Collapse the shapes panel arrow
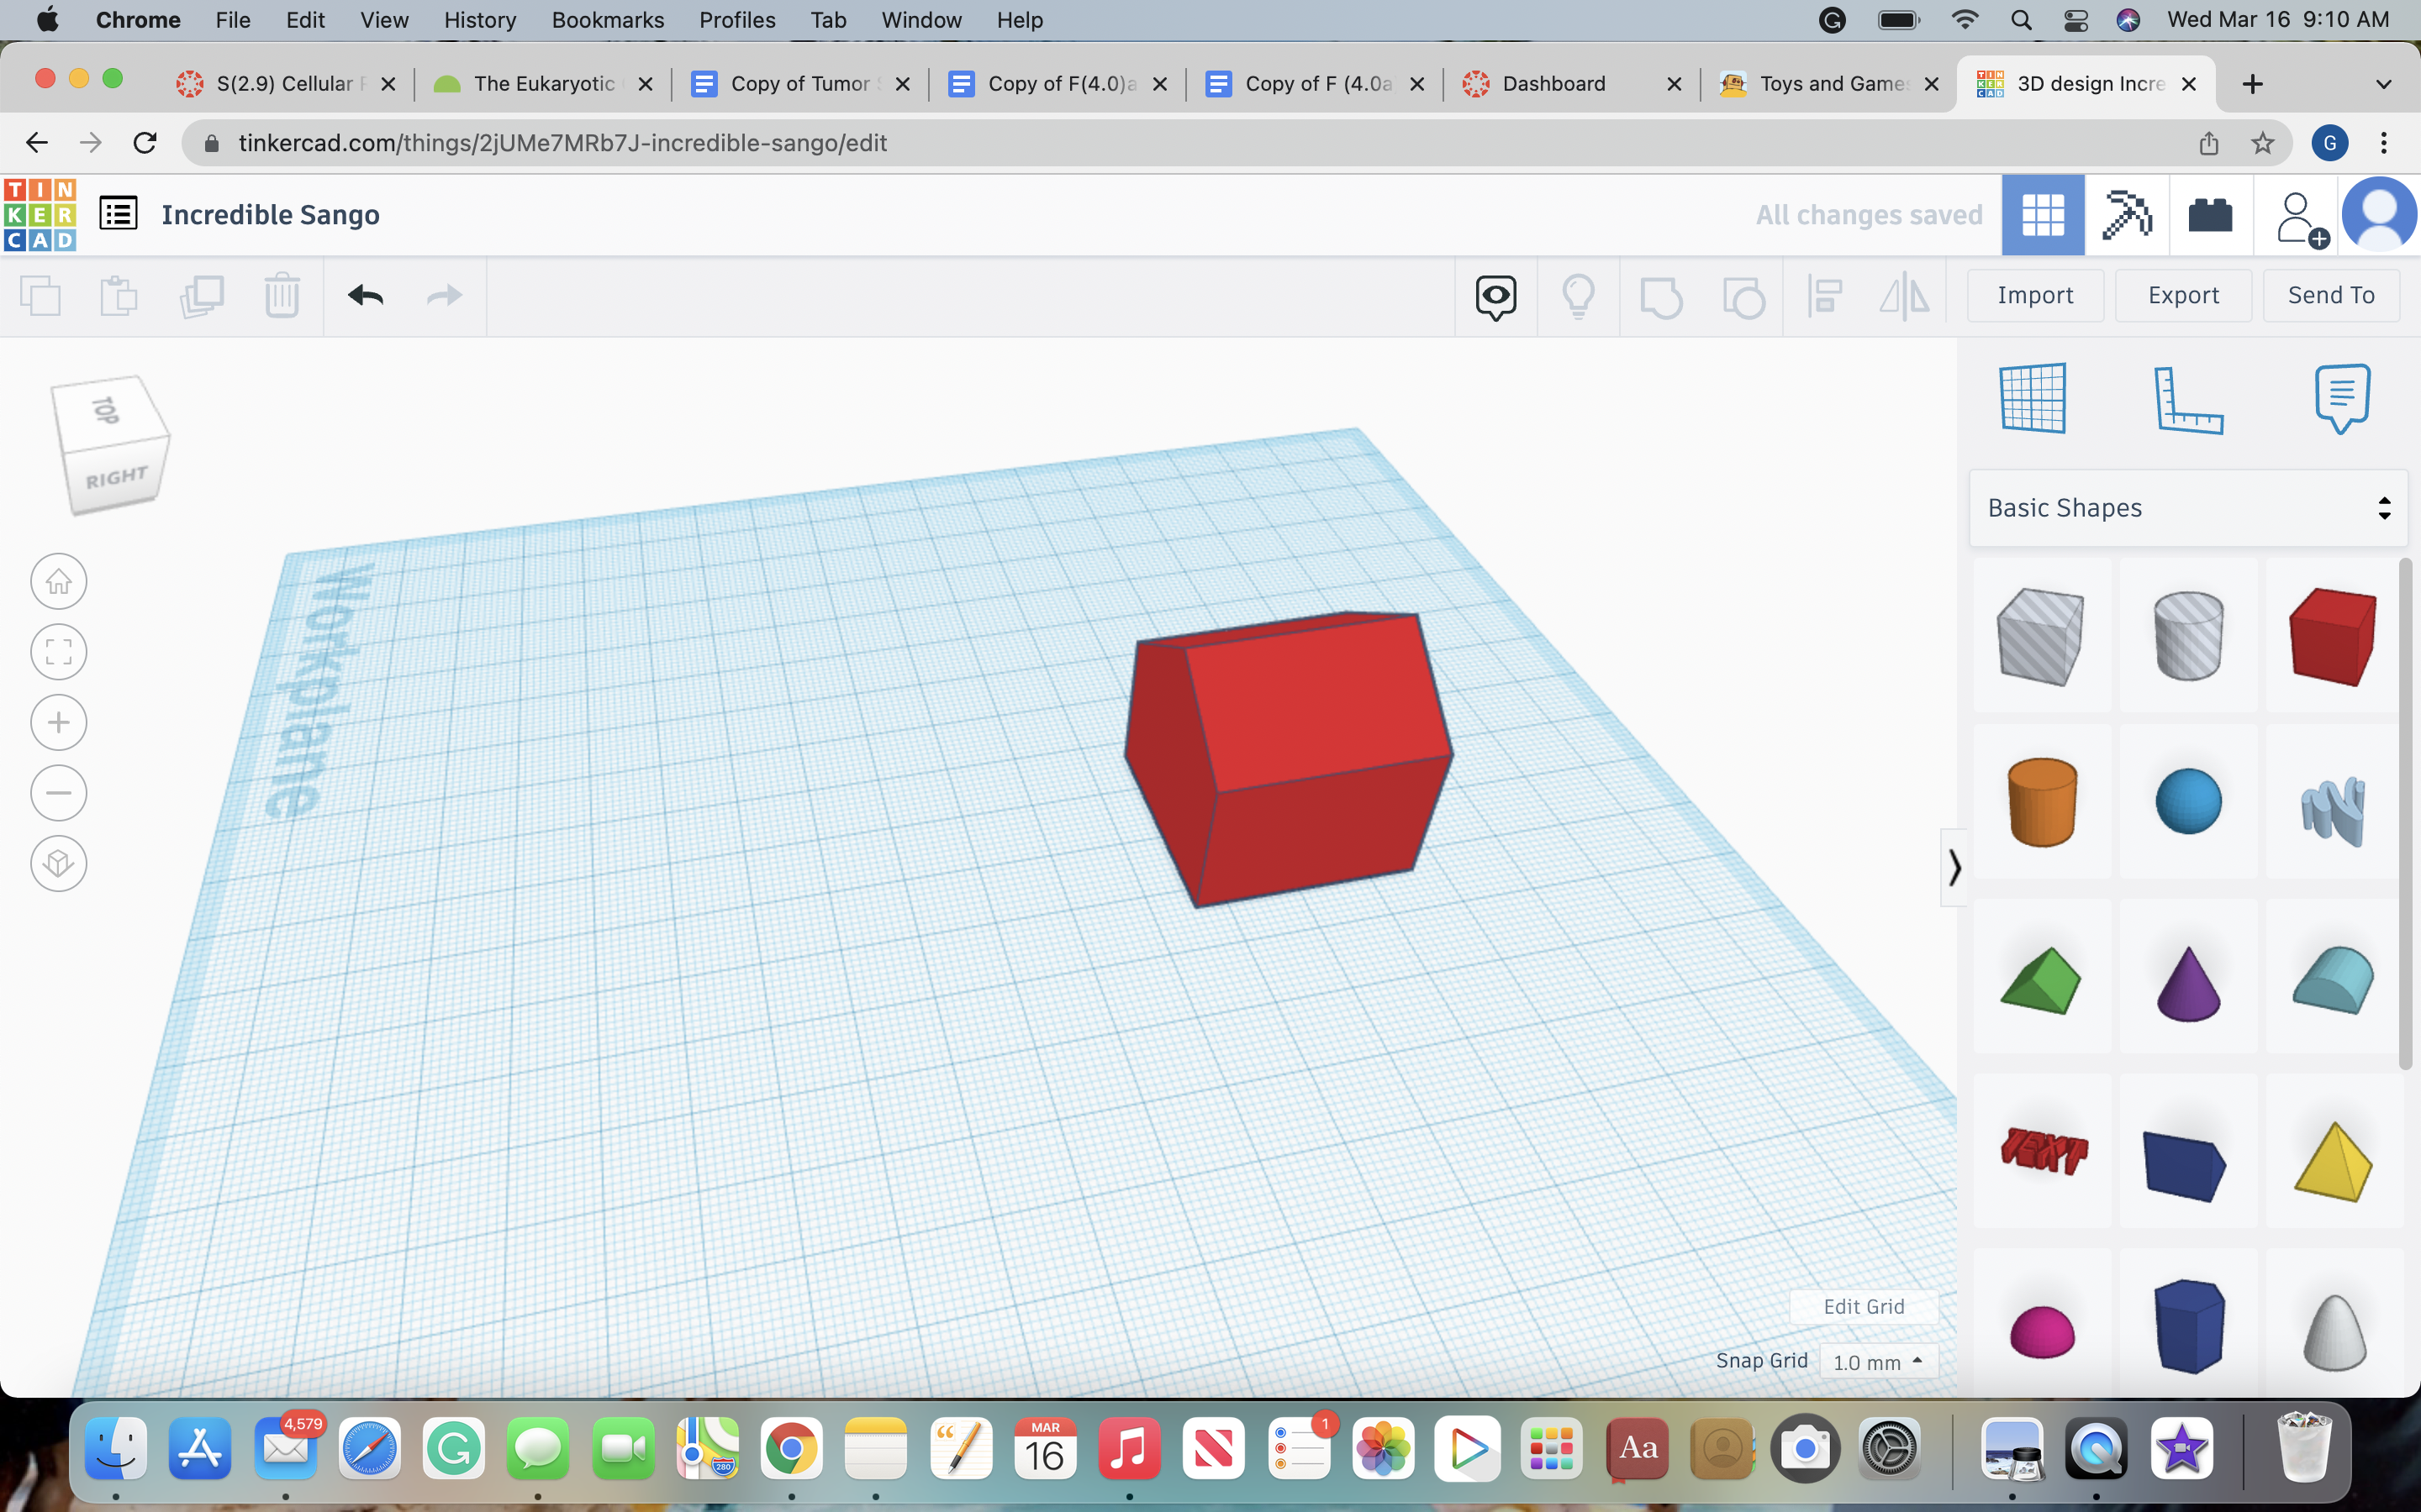Viewport: 2421px width, 1512px height. pos(1953,867)
